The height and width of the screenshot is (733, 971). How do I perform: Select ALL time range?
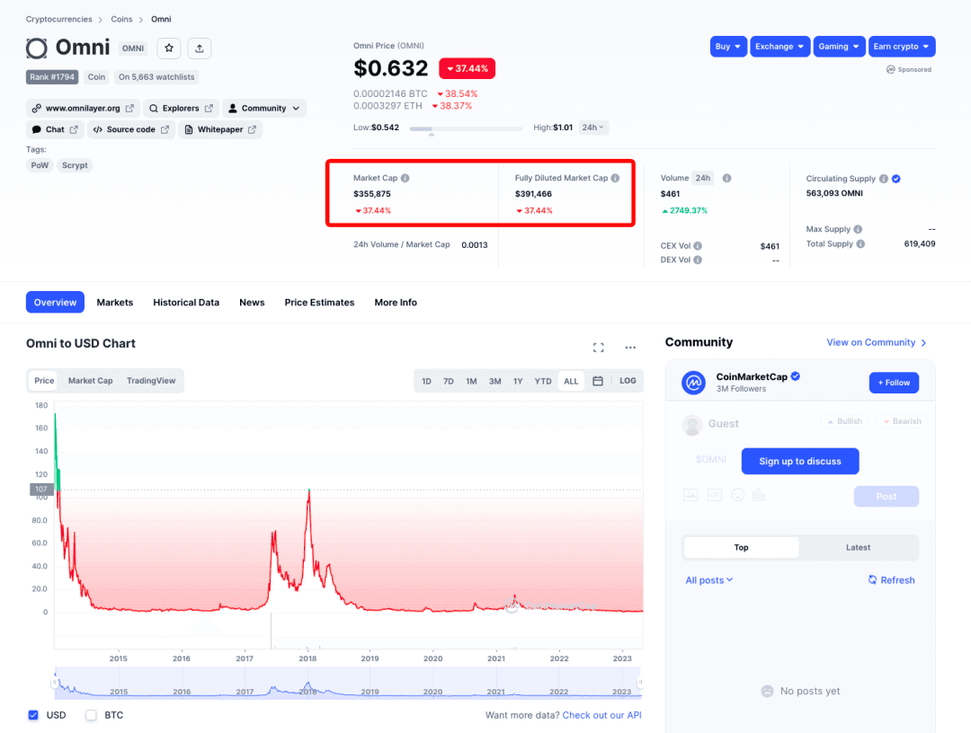[571, 381]
